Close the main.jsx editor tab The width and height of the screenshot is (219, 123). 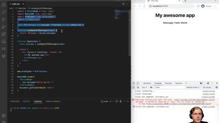click(23, 4)
